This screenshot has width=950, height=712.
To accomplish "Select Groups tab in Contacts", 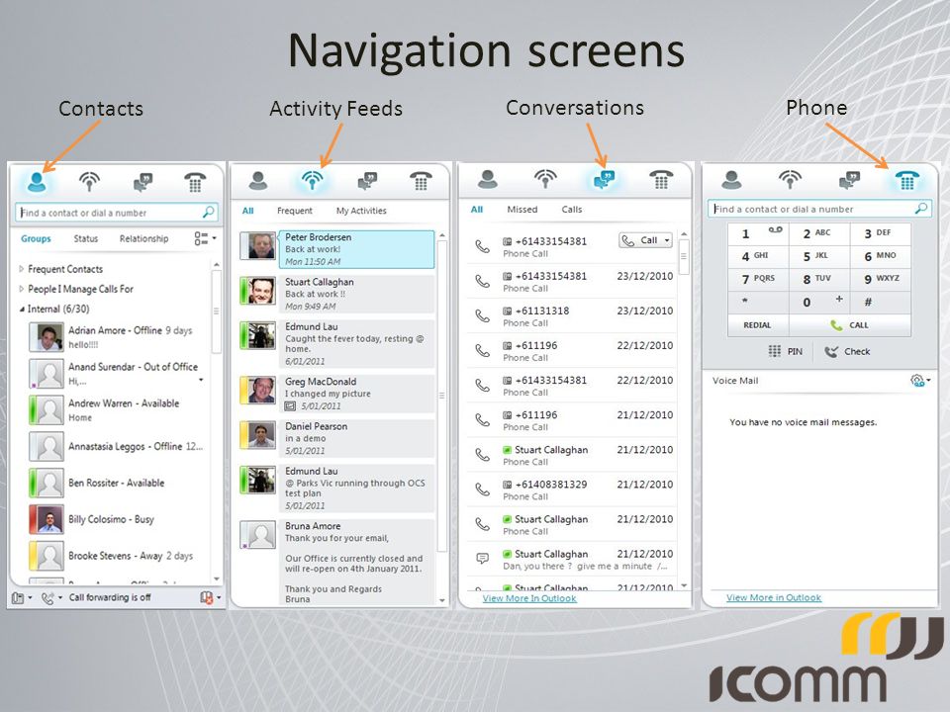I will click(x=36, y=238).
